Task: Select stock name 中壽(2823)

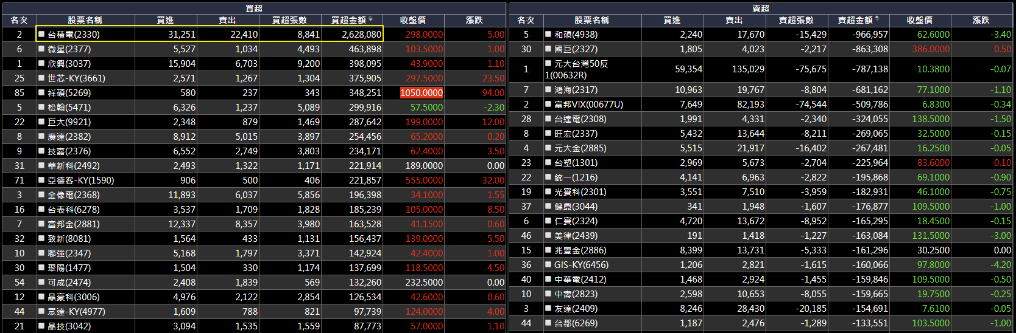Action: (x=576, y=294)
